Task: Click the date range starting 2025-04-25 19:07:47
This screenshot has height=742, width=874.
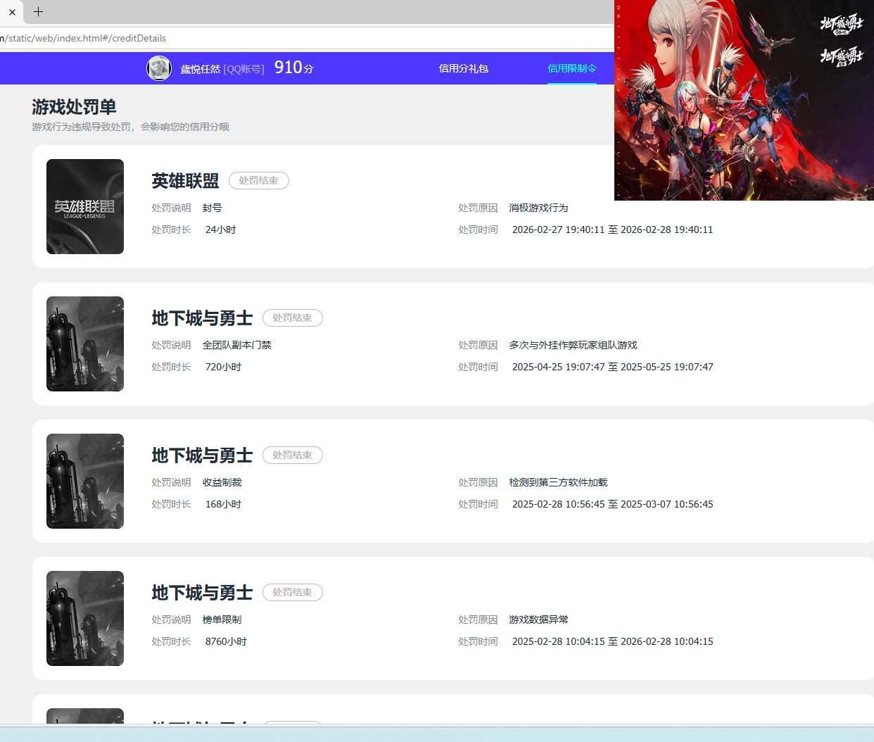Action: [x=612, y=367]
